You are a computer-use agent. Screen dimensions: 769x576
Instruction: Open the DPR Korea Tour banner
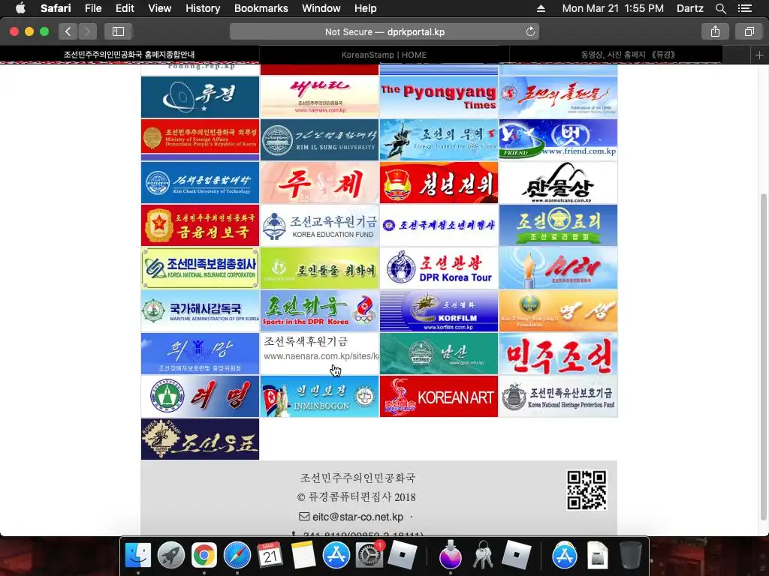point(439,268)
